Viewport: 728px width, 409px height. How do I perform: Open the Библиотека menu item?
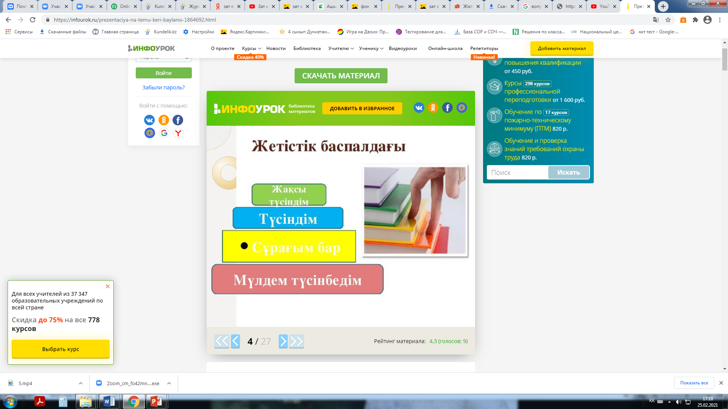click(307, 48)
